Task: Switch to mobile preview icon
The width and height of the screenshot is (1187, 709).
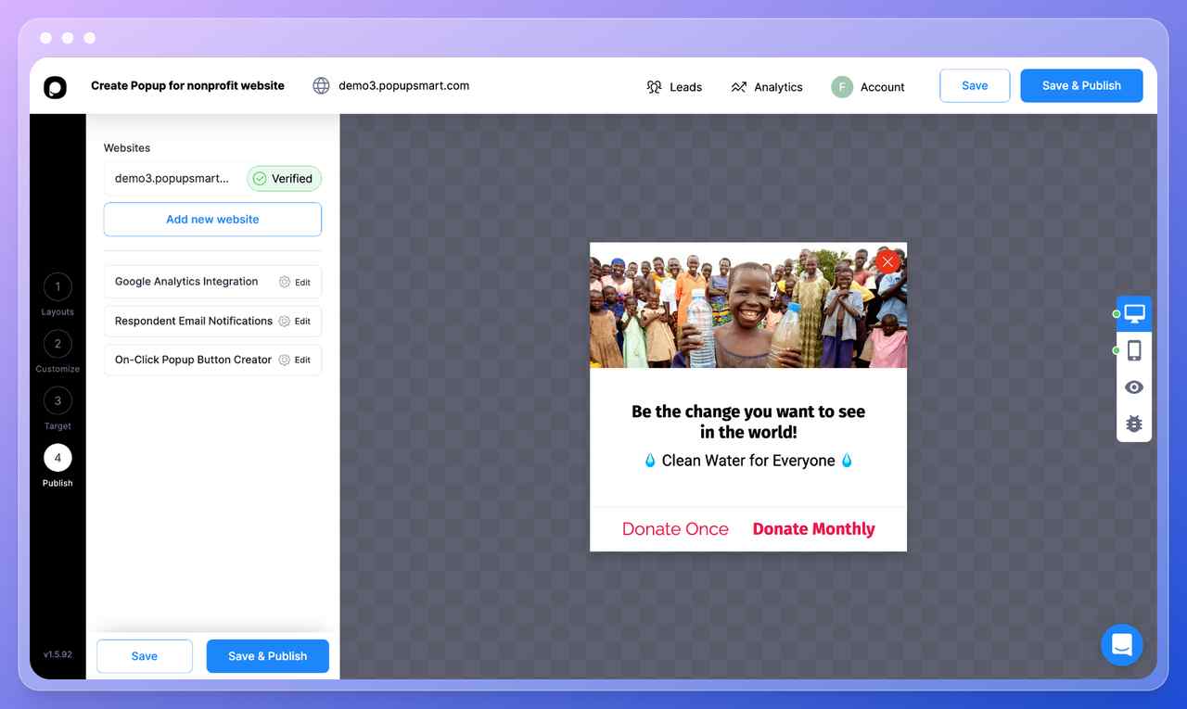Action: pyautogui.click(x=1134, y=350)
